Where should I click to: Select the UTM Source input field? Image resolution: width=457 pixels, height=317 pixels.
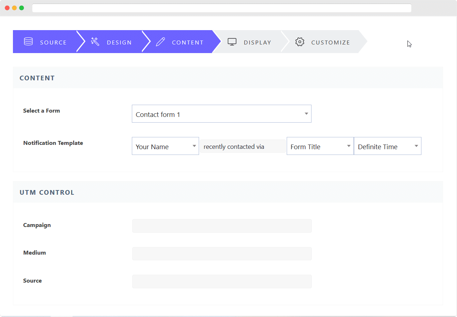point(222,281)
